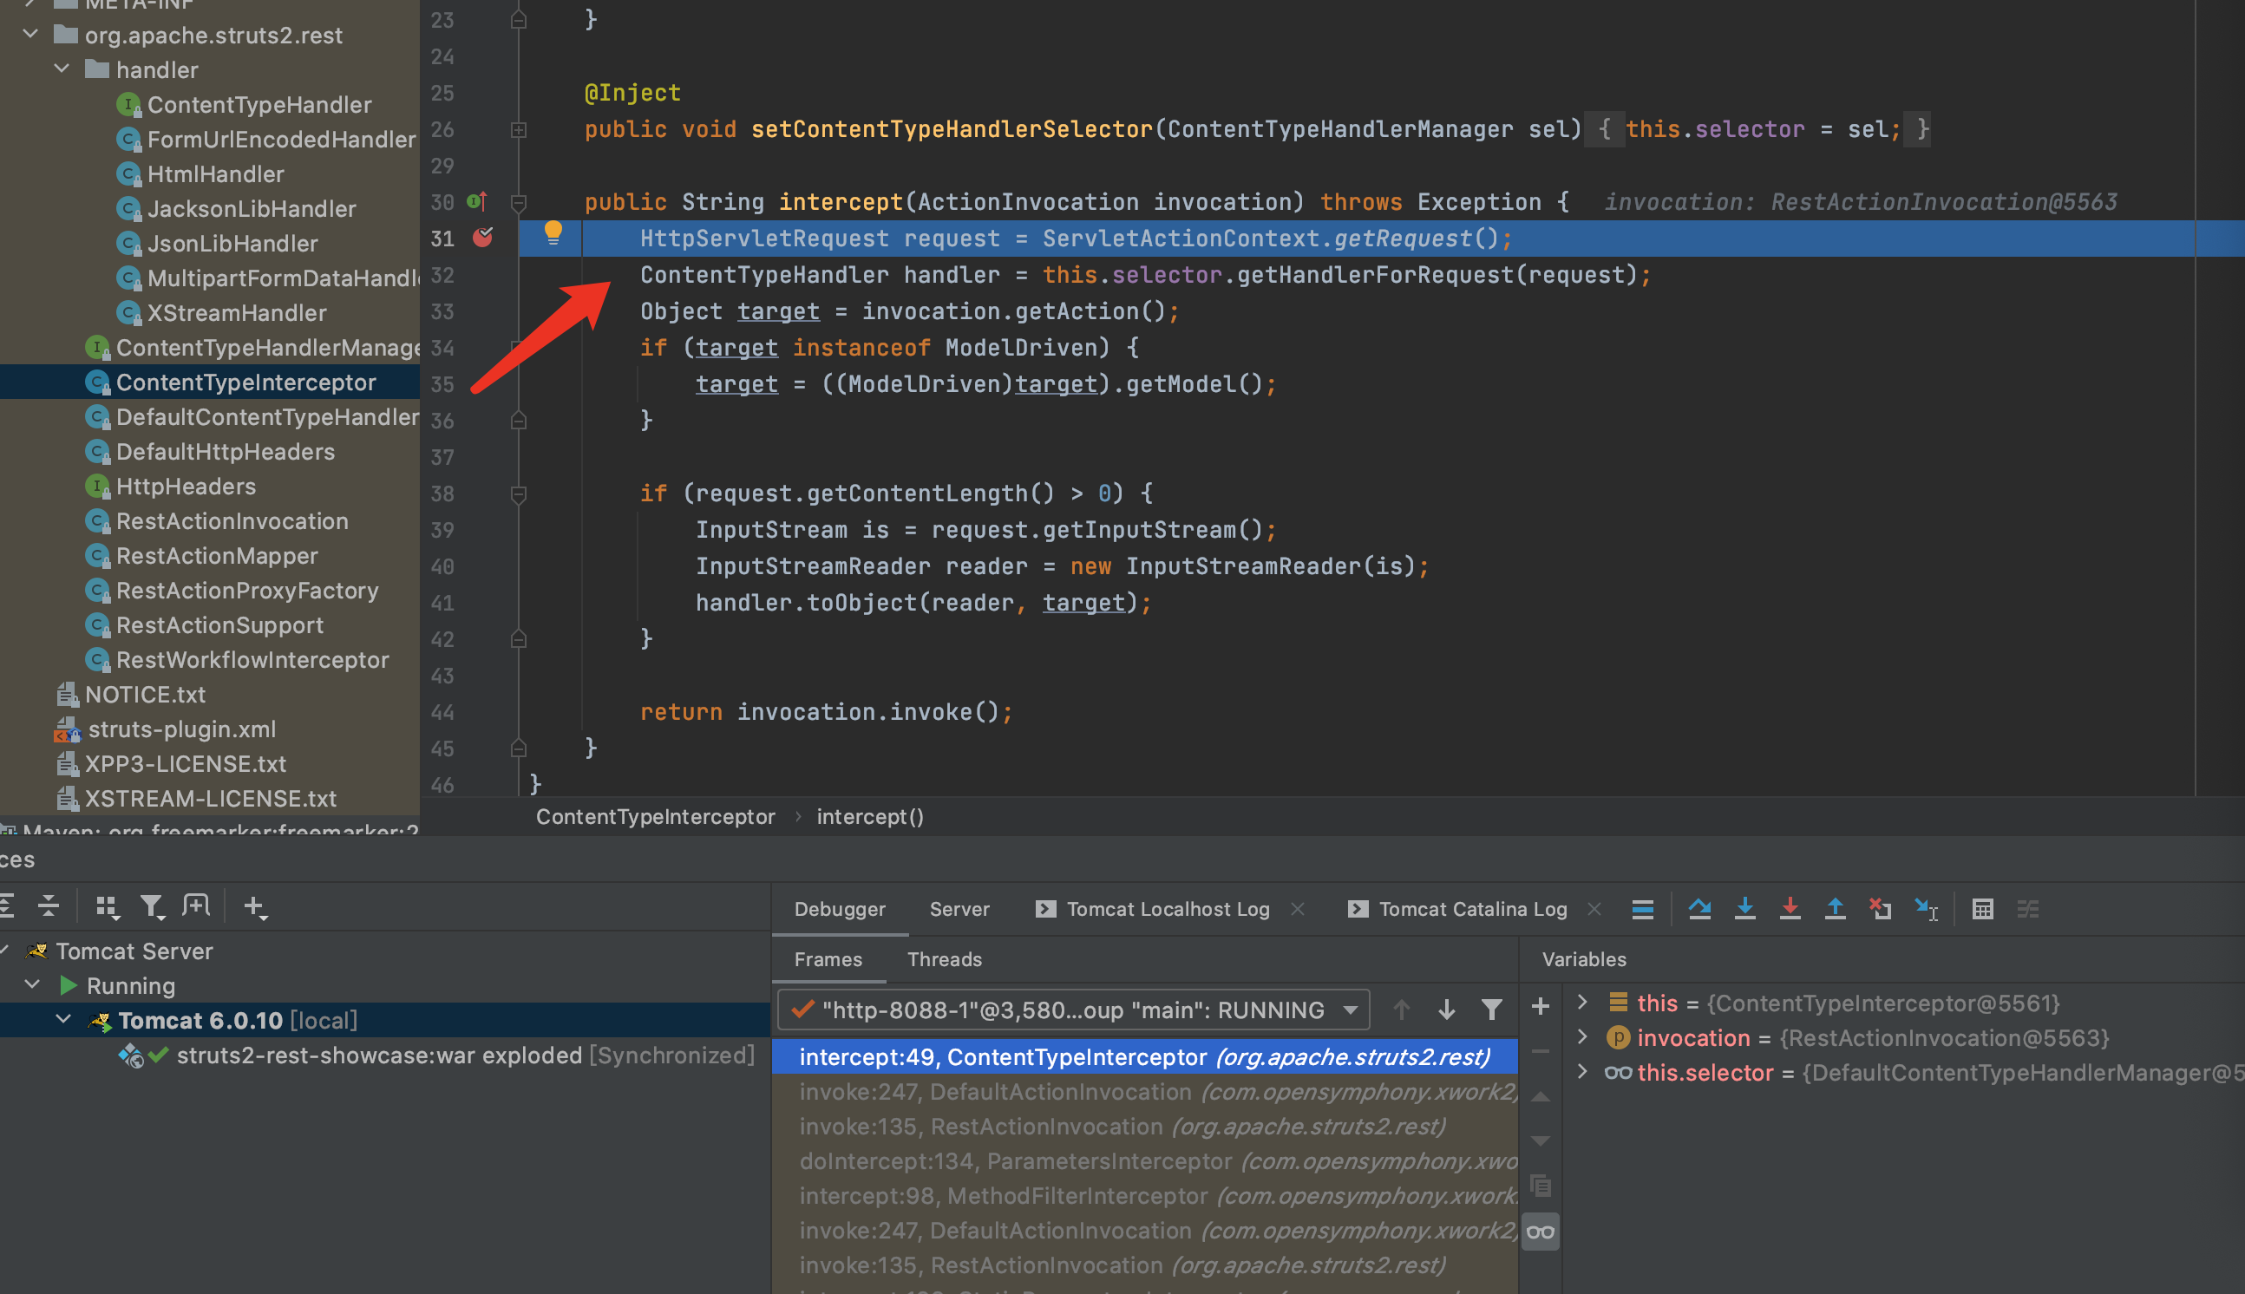The image size is (2245, 1294).
Task: Toggle the fold marker on line 30
Action: [x=519, y=203]
